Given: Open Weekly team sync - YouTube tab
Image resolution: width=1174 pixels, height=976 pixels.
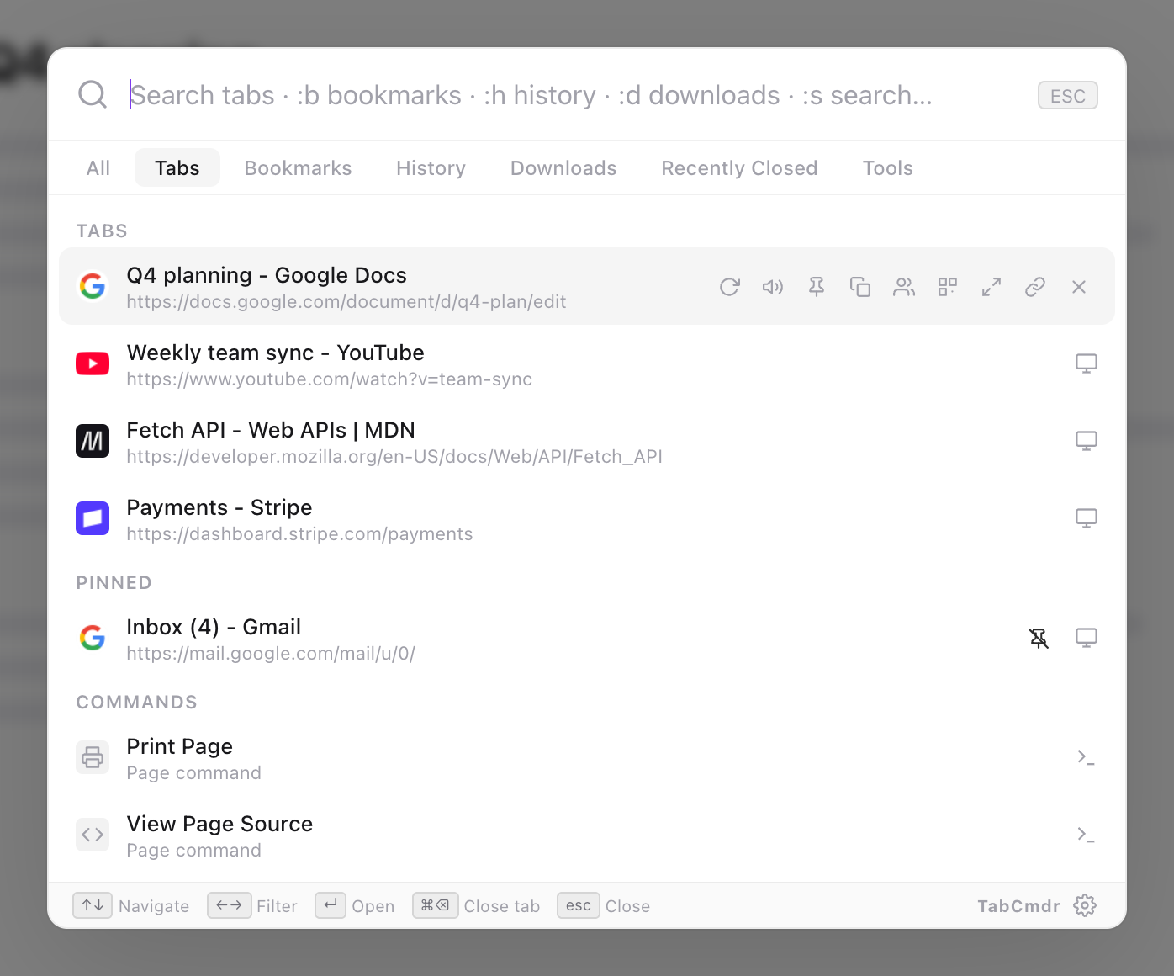Looking at the screenshot, I should tap(587, 363).
